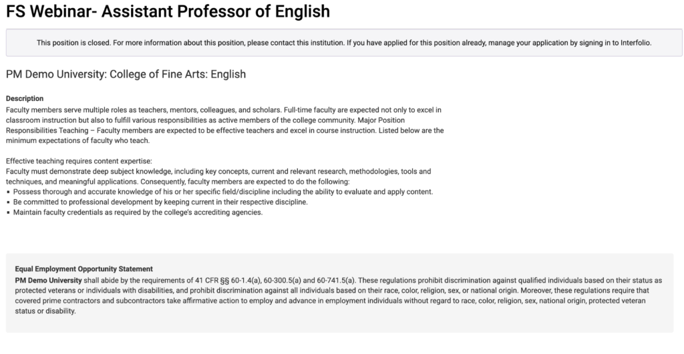The height and width of the screenshot is (354, 684).
Task: Click 'Major Position Responsibilities Teaching' sentence
Action: click(224, 125)
